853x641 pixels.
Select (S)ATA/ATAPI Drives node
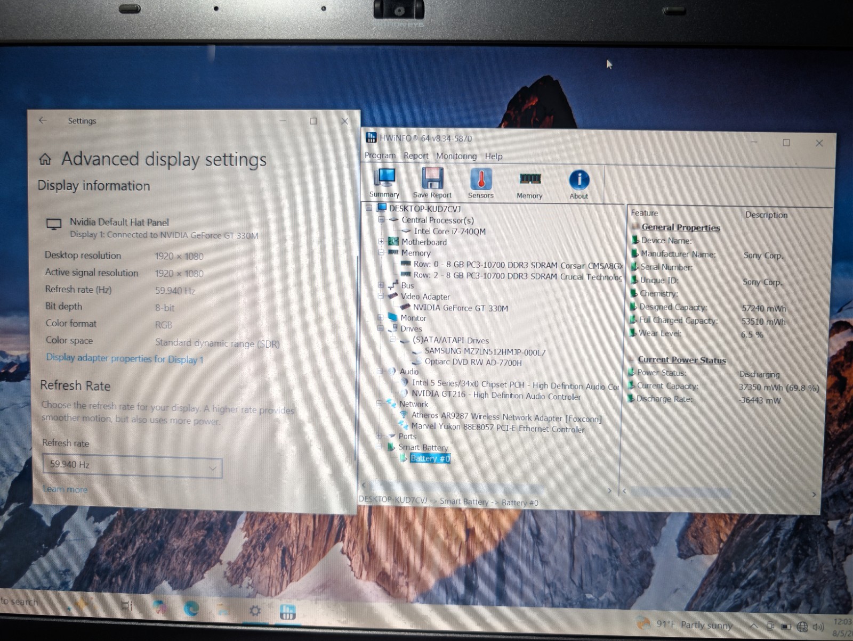pos(450,340)
